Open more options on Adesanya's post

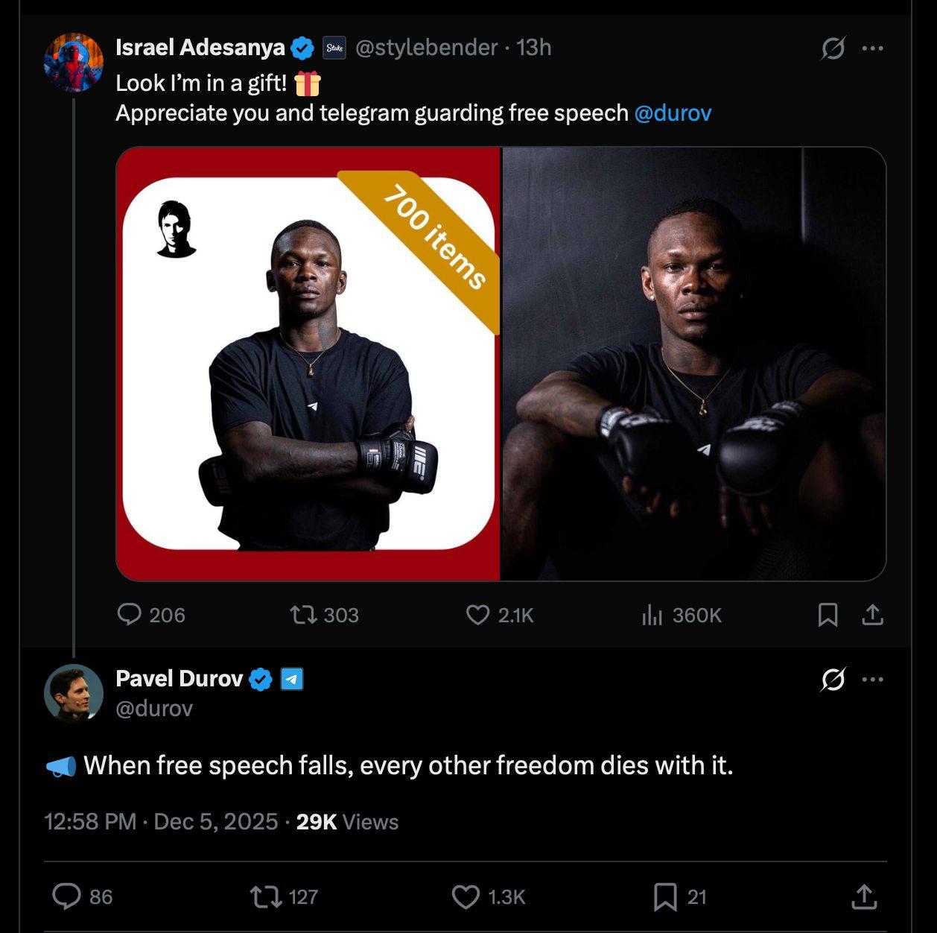[x=872, y=48]
